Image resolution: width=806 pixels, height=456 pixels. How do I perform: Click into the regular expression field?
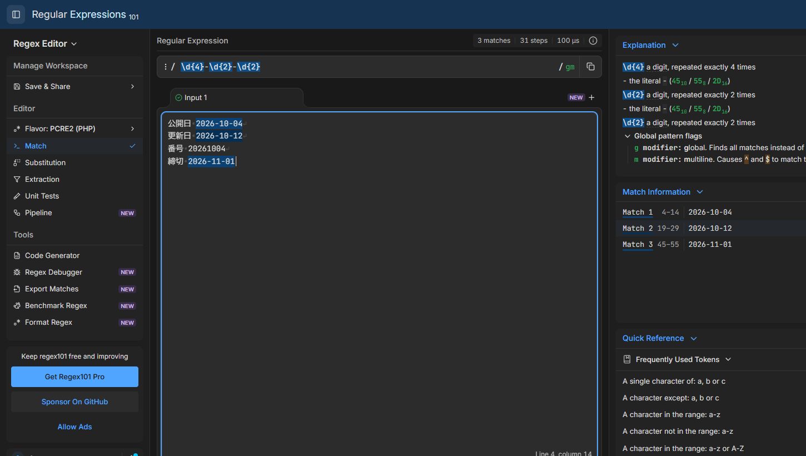pyautogui.click(x=367, y=67)
